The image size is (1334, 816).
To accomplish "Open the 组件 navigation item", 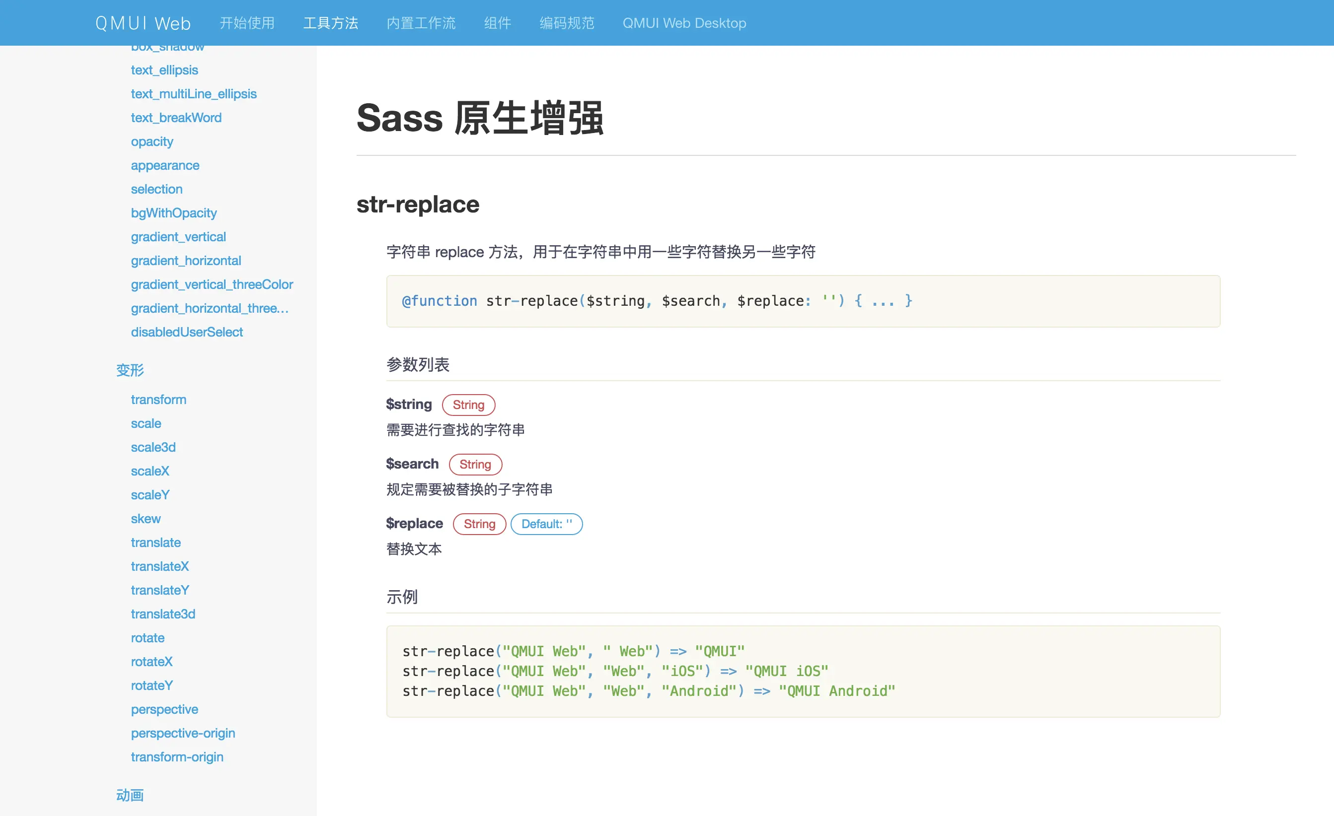I will point(497,23).
